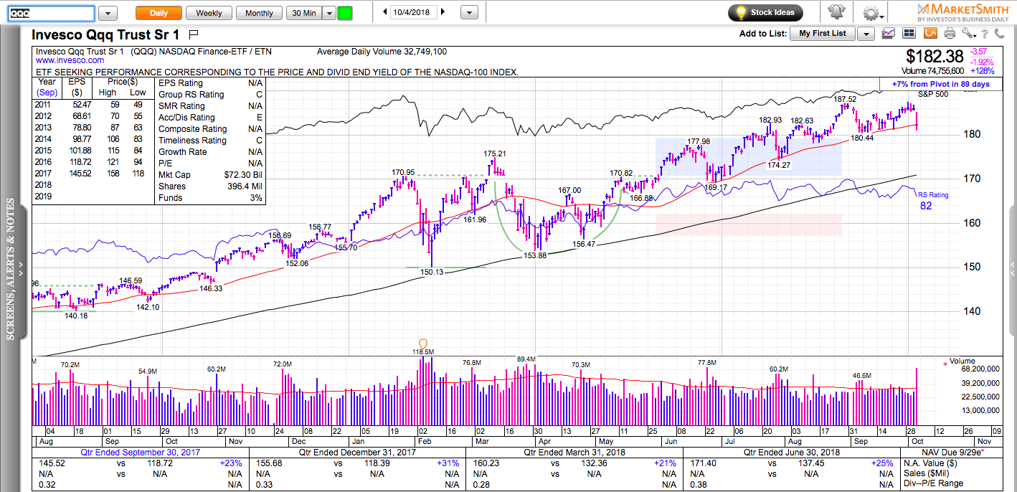Click the blue shaded base pattern area
The height and width of the screenshot is (492, 1017).
748,157
